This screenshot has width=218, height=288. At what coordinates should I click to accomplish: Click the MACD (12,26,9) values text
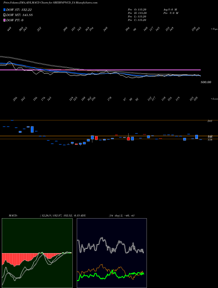click(60, 216)
